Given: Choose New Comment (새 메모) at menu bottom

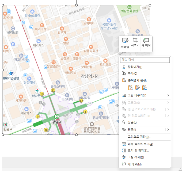Looking at the screenshot, I should tap(145, 164).
